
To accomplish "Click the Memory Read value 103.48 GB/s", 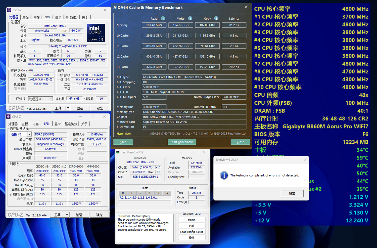I will click(154, 25).
